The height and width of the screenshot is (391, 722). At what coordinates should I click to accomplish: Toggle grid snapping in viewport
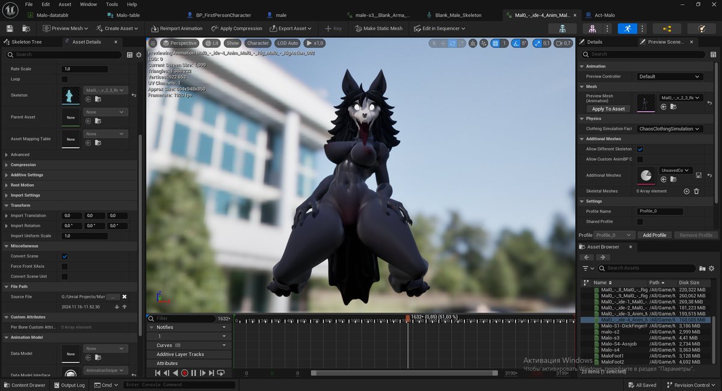pos(495,43)
